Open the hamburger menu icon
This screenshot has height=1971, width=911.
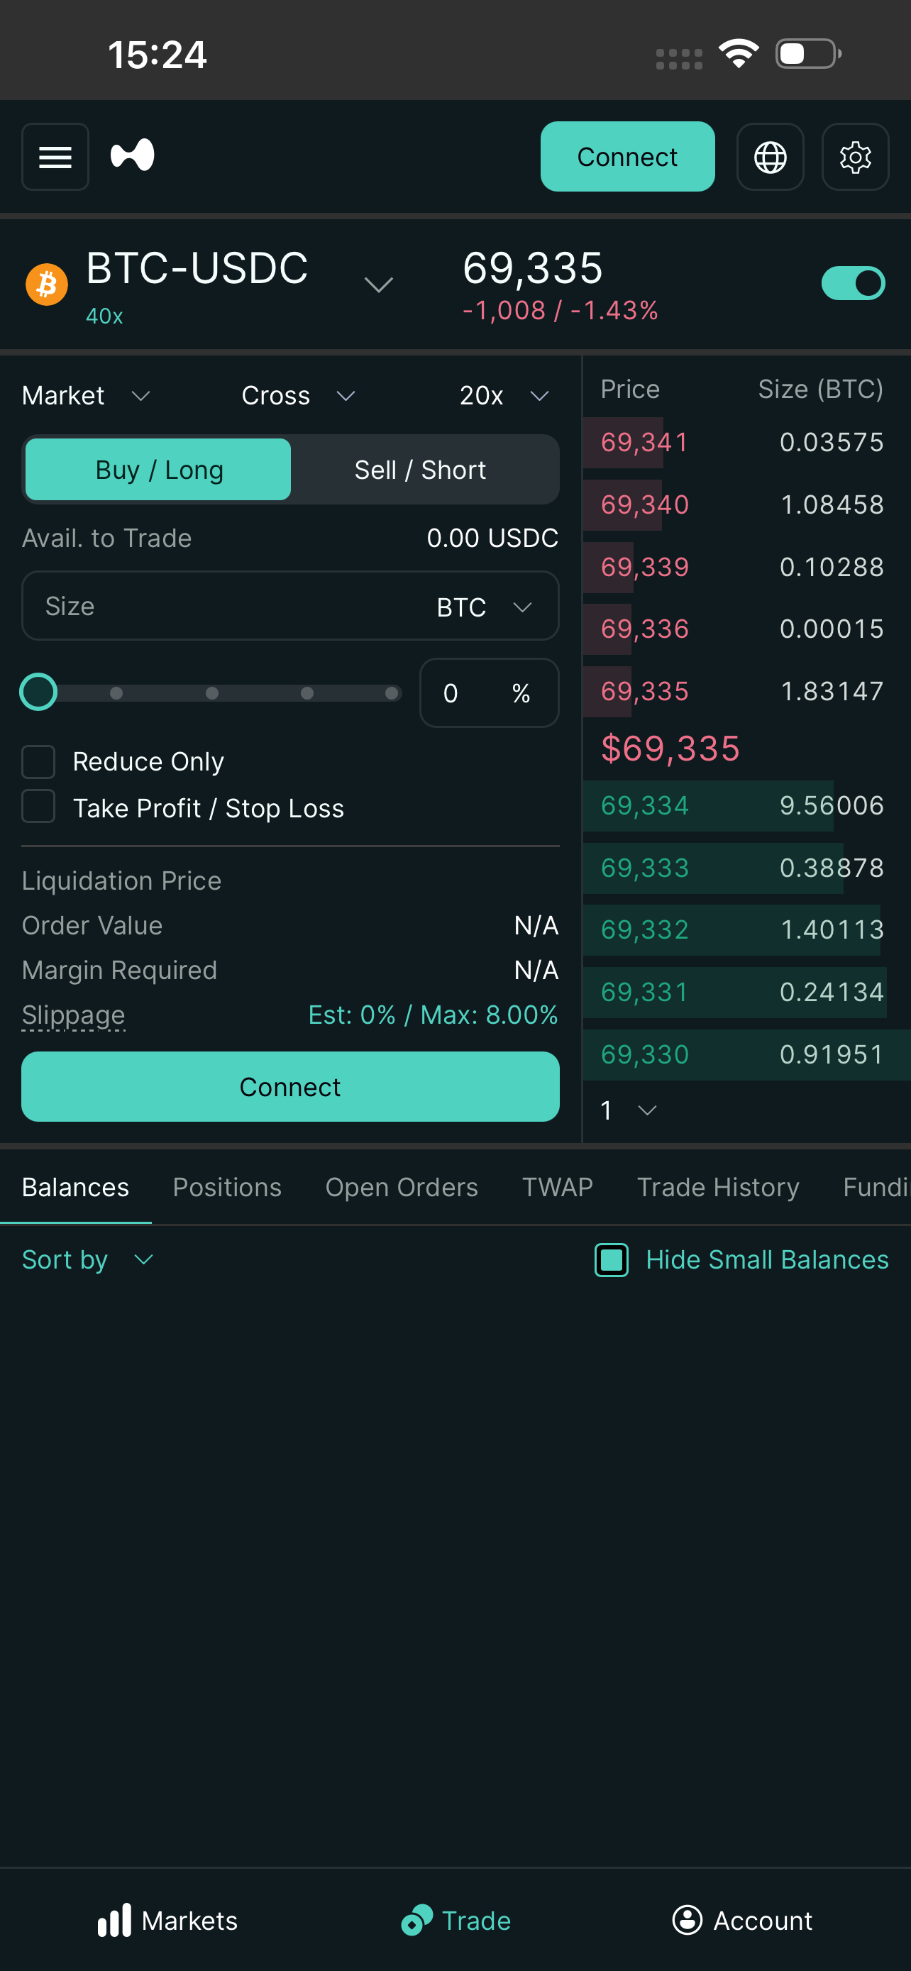55,157
